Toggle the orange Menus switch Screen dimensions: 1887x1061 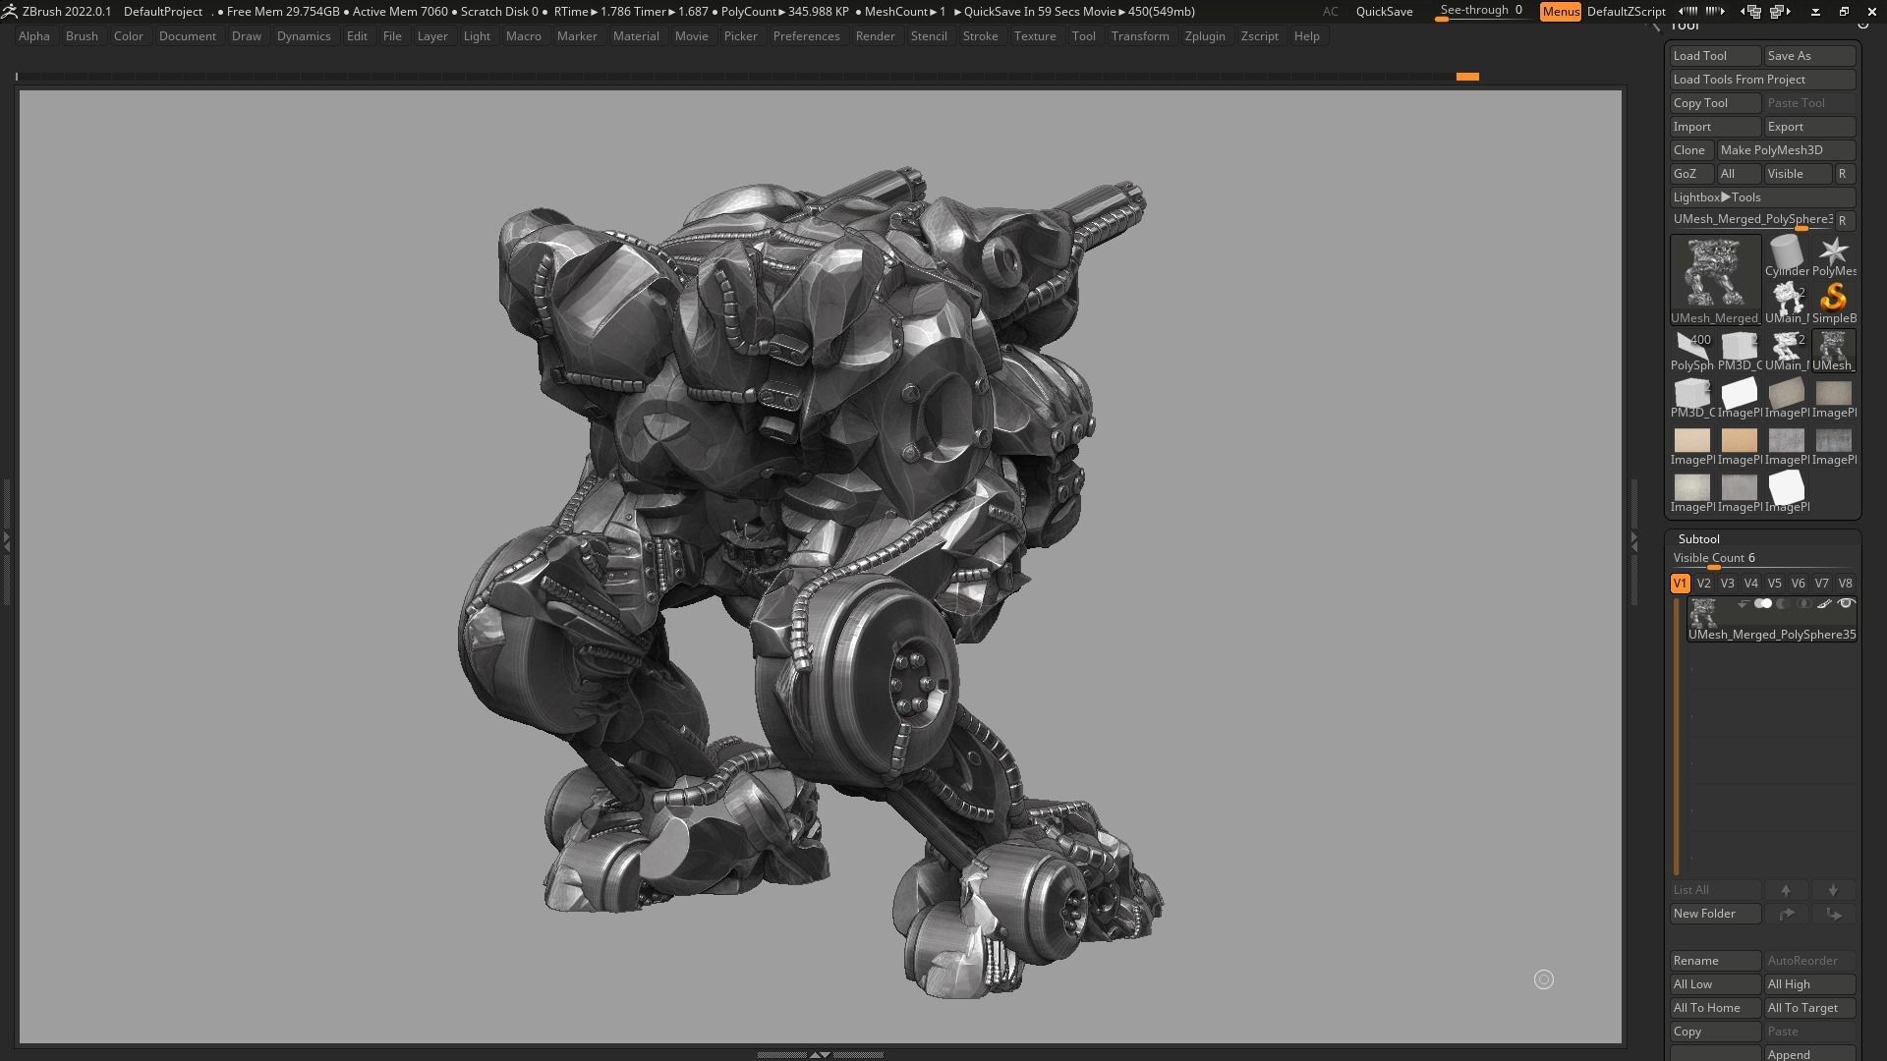click(x=1561, y=11)
